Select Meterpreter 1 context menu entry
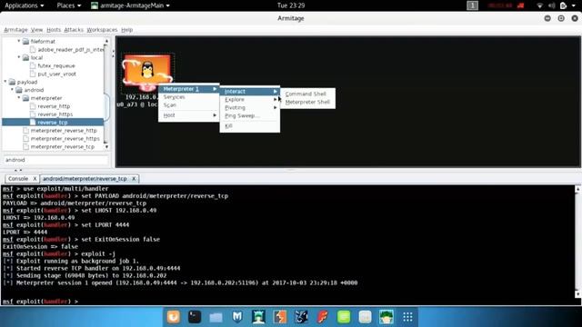This screenshot has height=327, width=582. pyautogui.click(x=189, y=89)
